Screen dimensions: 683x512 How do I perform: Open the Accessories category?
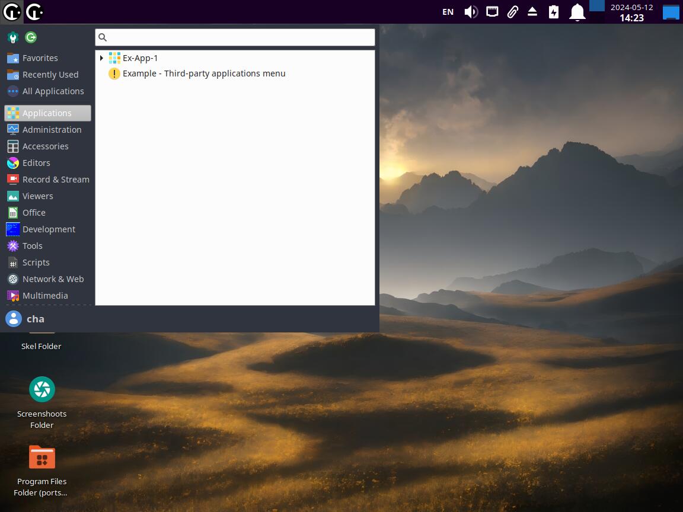(47, 146)
